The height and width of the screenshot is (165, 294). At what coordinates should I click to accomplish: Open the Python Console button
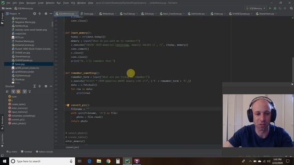click(44, 152)
